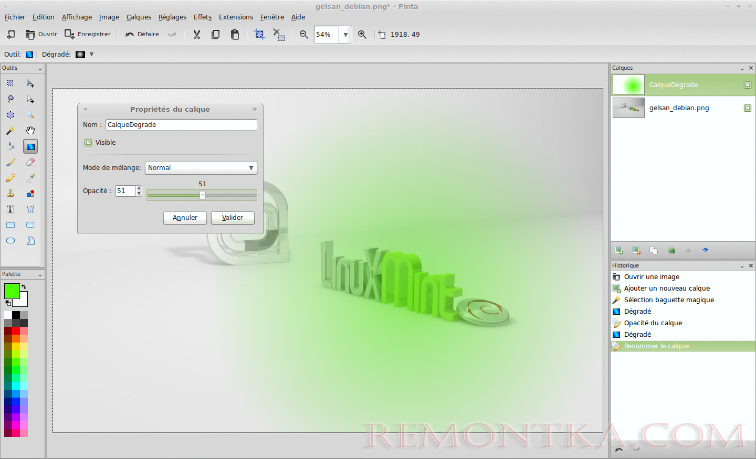Viewport: 756px width, 459px height.
Task: Select the Line/Curve tool
Action: [x=30, y=209]
